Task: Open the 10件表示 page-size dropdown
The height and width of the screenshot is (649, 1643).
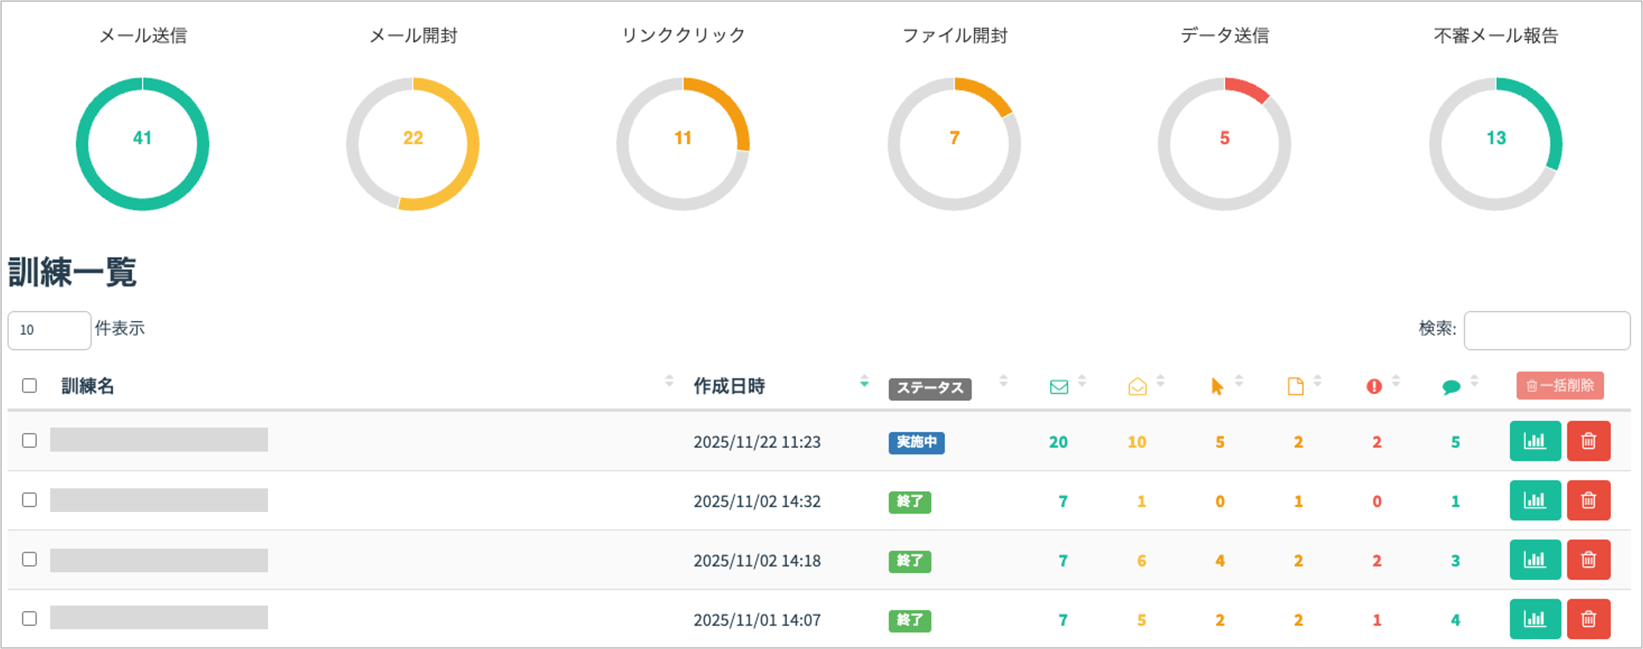Action: coord(49,330)
